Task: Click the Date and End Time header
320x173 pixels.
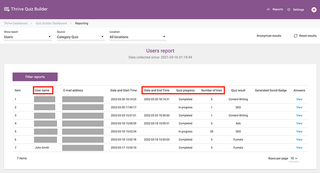Action: 157,90
